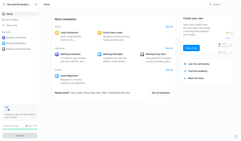Click the Create your own heading
The width and height of the screenshot is (241, 141).
[x=193, y=18]
